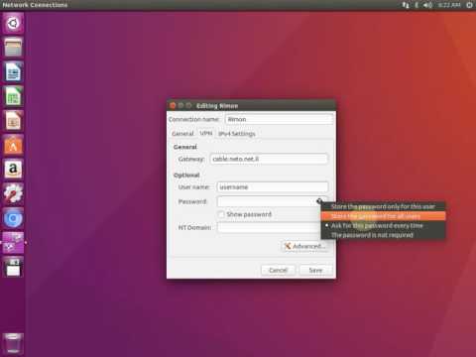
Task: Click the NT Domain field
Action: click(273, 227)
